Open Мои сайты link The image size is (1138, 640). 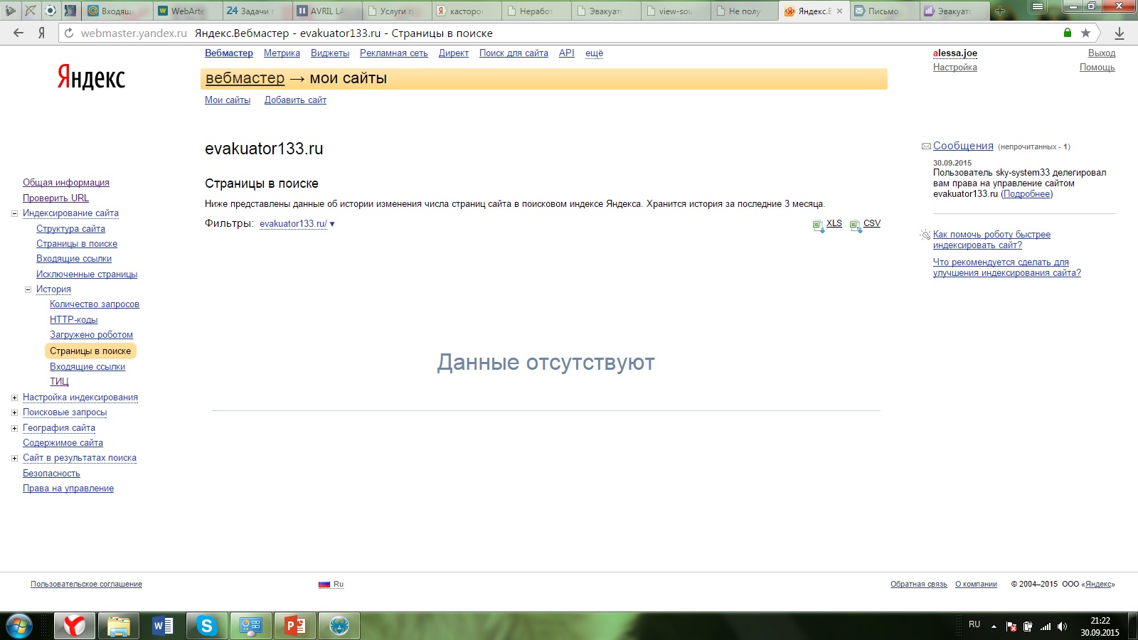(x=228, y=100)
